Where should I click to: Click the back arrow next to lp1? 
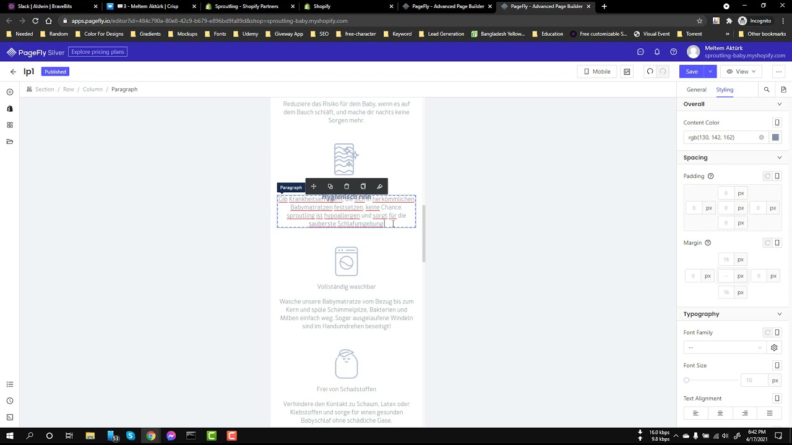[x=13, y=72]
